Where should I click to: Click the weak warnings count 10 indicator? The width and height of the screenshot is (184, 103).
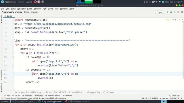pyautogui.click(x=172, y=20)
